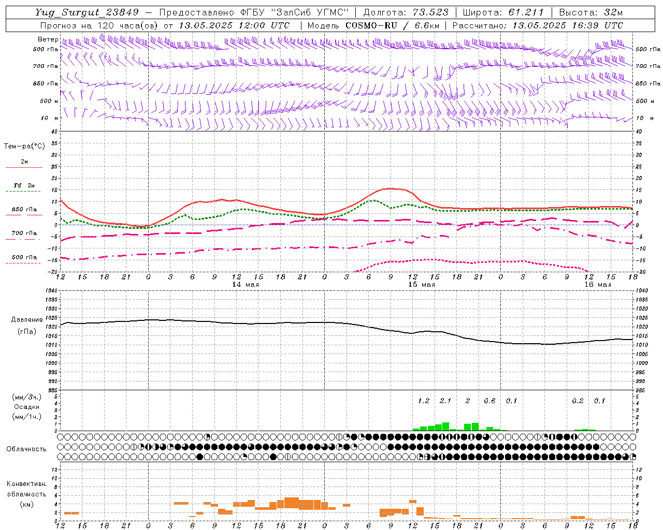Click the 14 мая date label
The width and height of the screenshot is (663, 530).
coord(245,285)
